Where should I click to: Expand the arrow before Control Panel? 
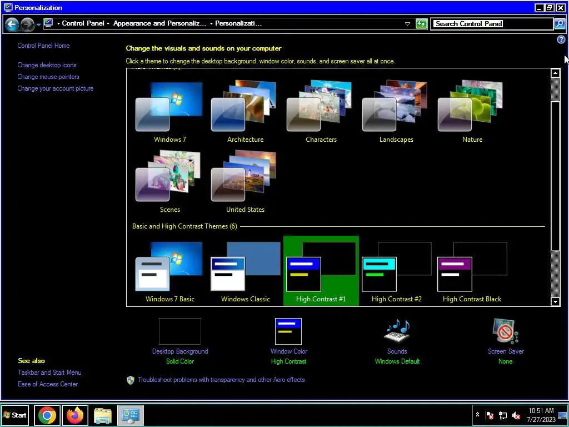pos(58,23)
